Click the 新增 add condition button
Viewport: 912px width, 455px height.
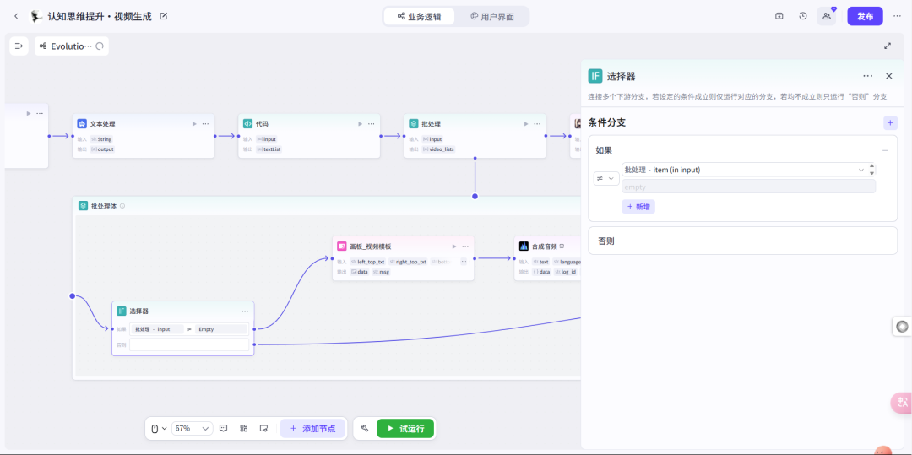point(638,206)
